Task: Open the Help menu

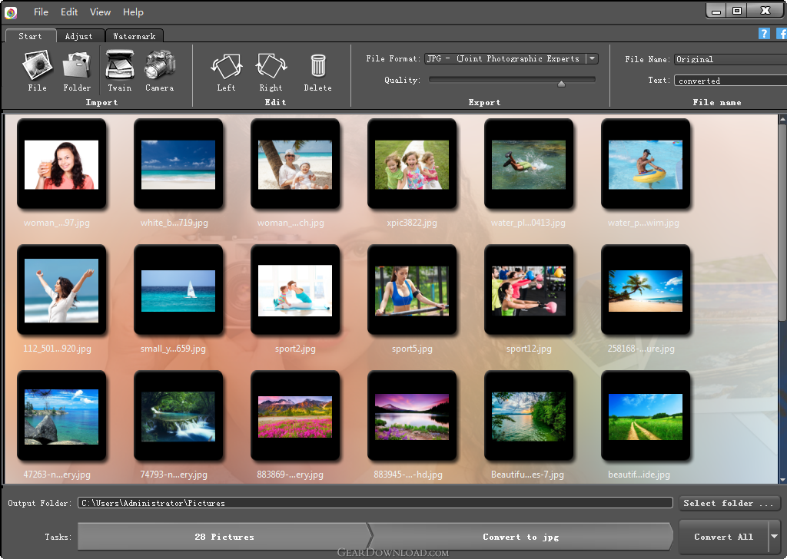Action: [x=133, y=12]
